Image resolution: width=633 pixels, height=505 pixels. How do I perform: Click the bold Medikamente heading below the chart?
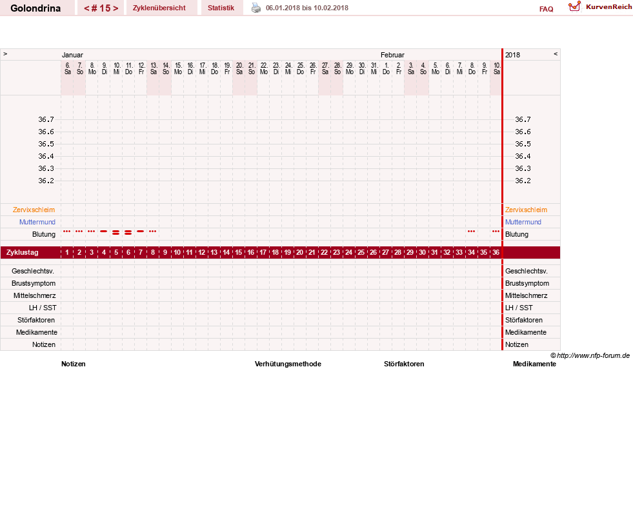tap(534, 364)
